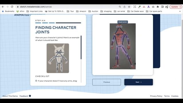Select the left-side hip joint
This screenshot has width=183, height=103.
click(118, 46)
